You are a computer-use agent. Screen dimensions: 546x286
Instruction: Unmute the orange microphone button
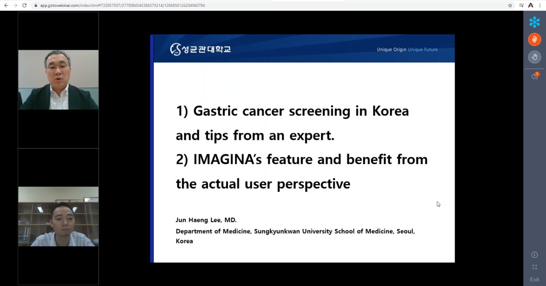pyautogui.click(x=534, y=40)
